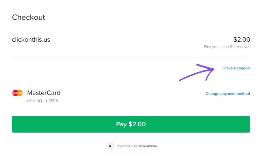
Task: Click the MasterCard card name text
Action: pos(44,93)
